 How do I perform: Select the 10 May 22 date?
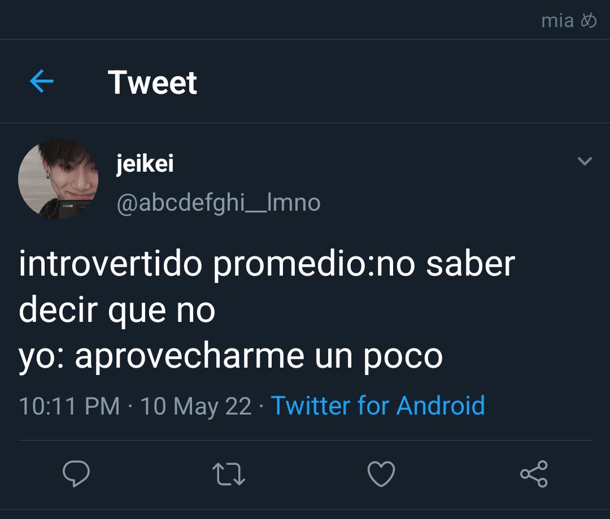[196, 407]
